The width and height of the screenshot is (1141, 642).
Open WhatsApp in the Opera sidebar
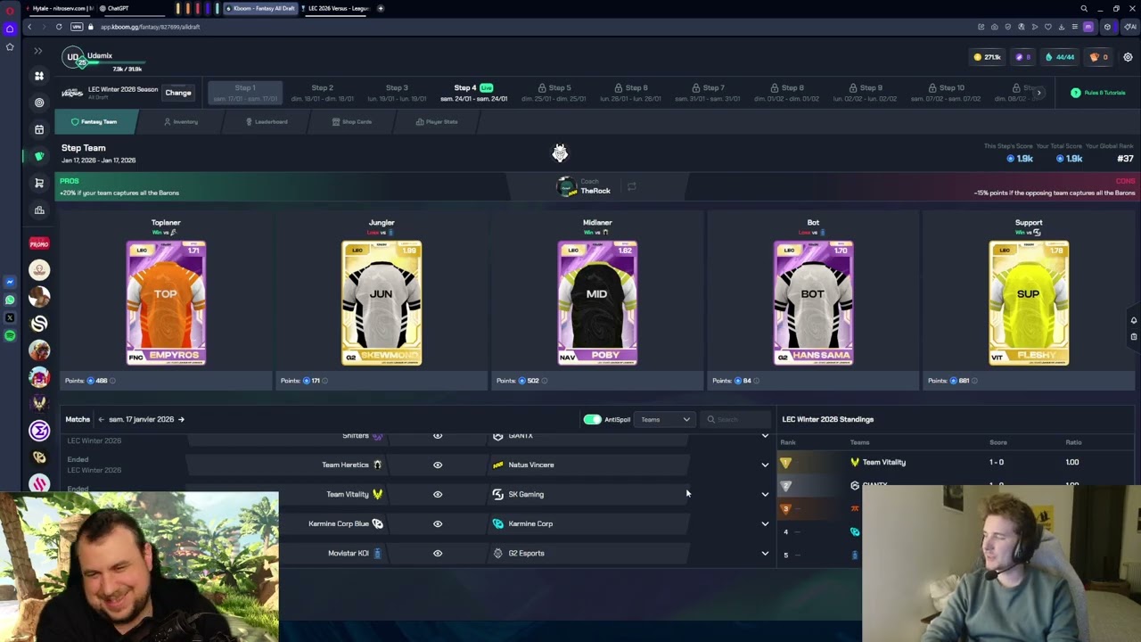click(x=10, y=300)
